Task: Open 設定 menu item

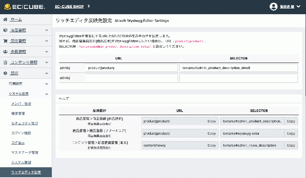Action: click(x=14, y=73)
